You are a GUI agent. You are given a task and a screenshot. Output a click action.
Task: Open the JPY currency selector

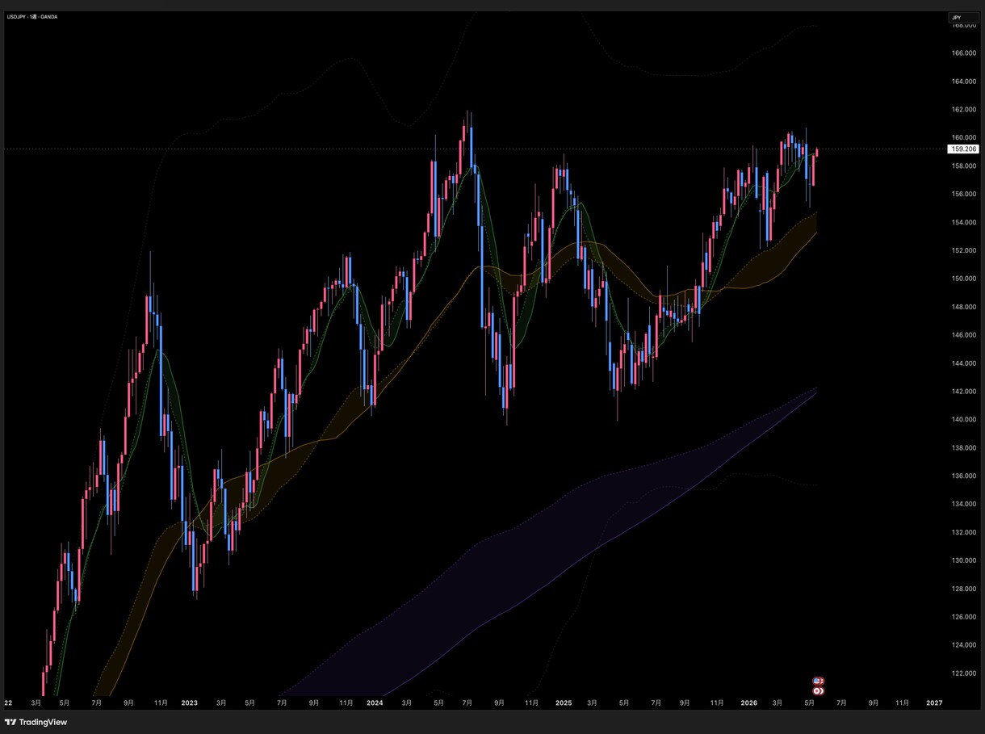[964, 18]
